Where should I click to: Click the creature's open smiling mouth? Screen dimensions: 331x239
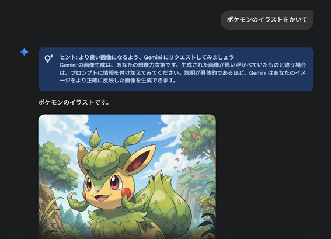point(102,198)
